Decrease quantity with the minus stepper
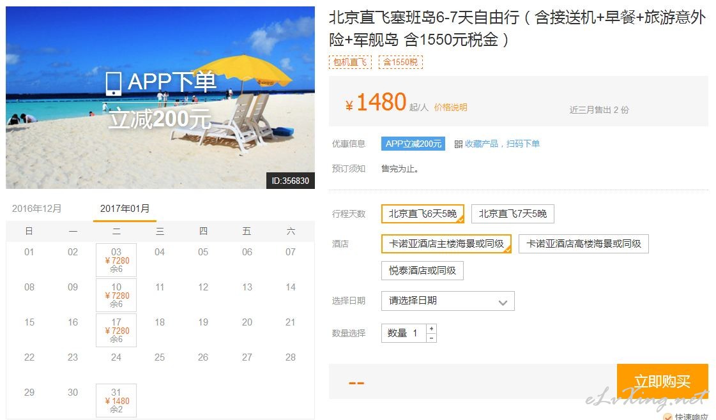Image resolution: width=716 pixels, height=420 pixels. pos(432,338)
